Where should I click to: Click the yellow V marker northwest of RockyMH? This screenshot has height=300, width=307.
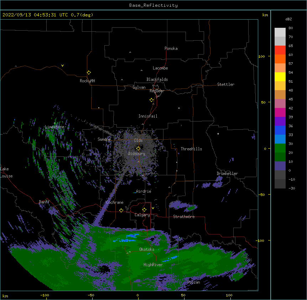coord(62,66)
